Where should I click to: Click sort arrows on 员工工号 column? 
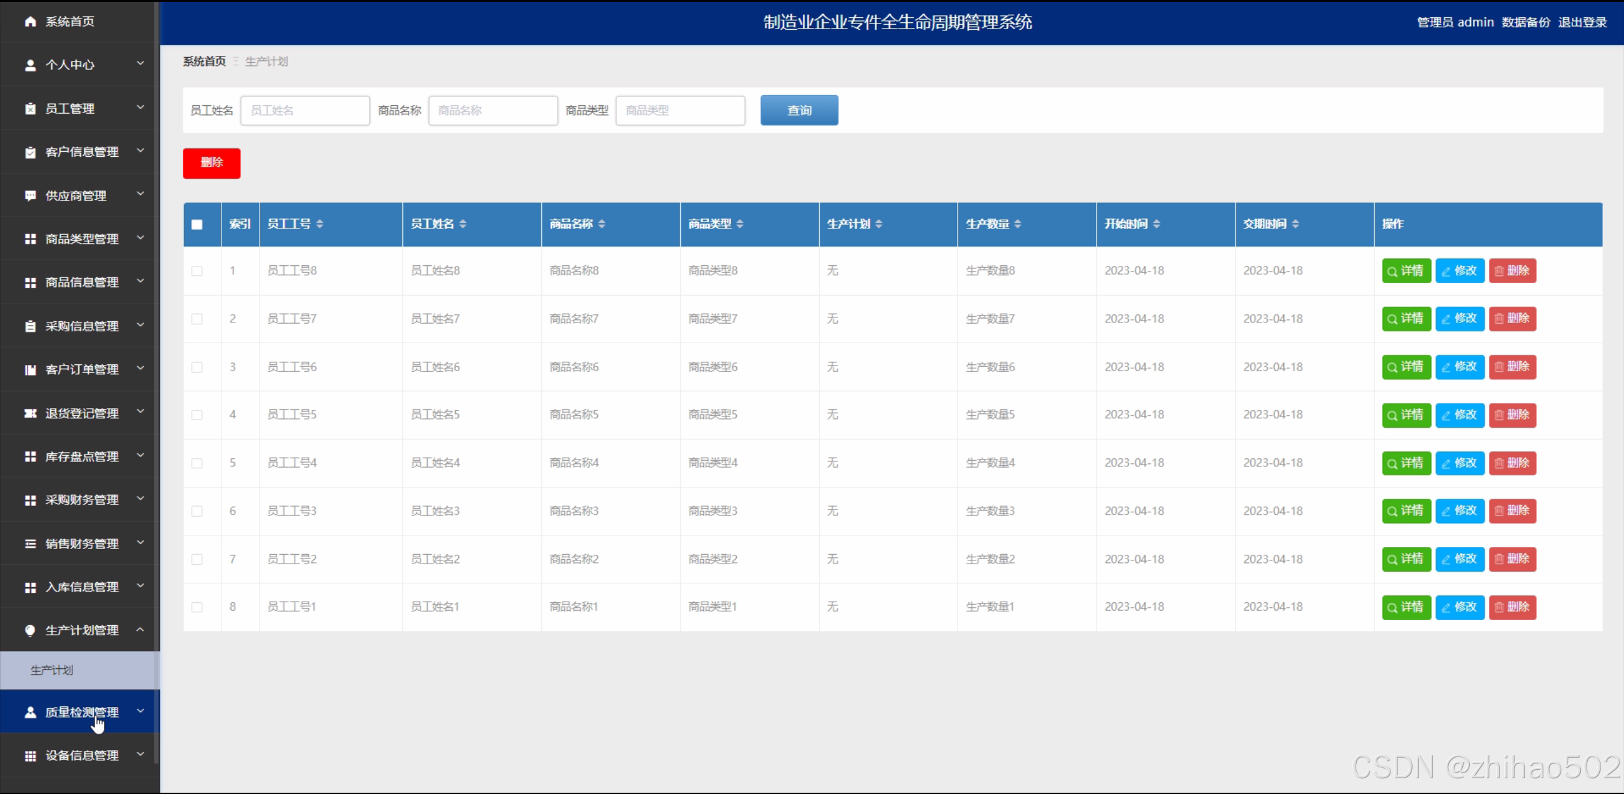[320, 224]
